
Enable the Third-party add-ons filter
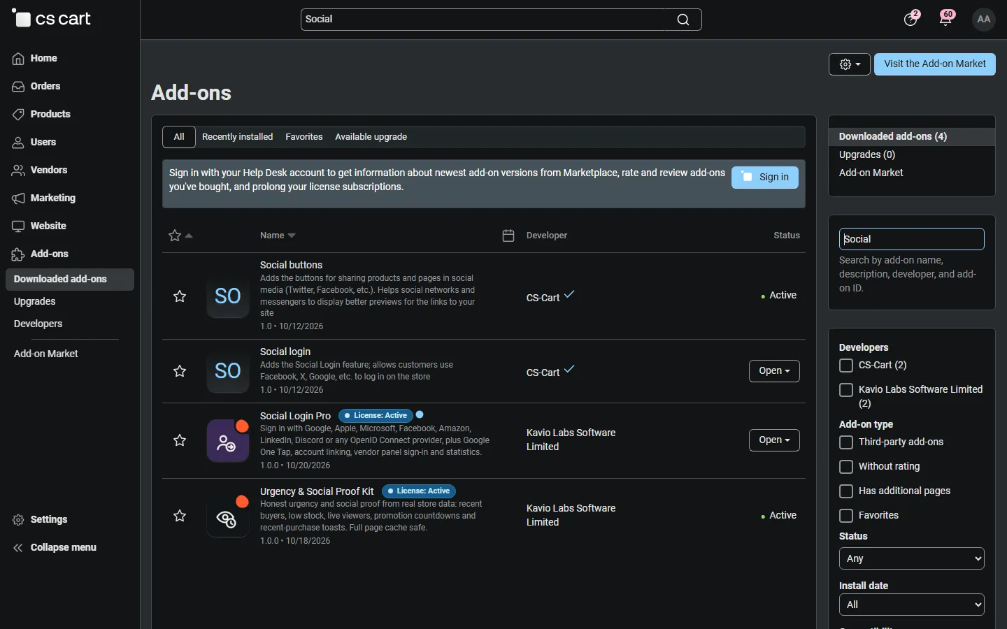tap(846, 442)
